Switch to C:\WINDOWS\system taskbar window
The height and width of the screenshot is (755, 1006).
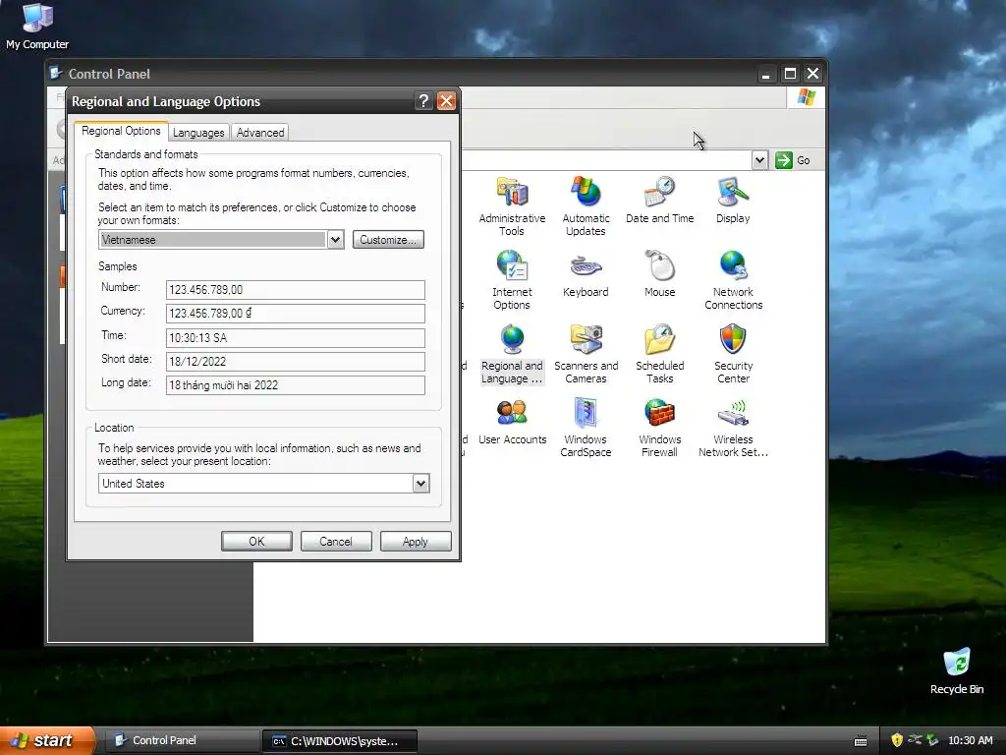click(x=339, y=741)
